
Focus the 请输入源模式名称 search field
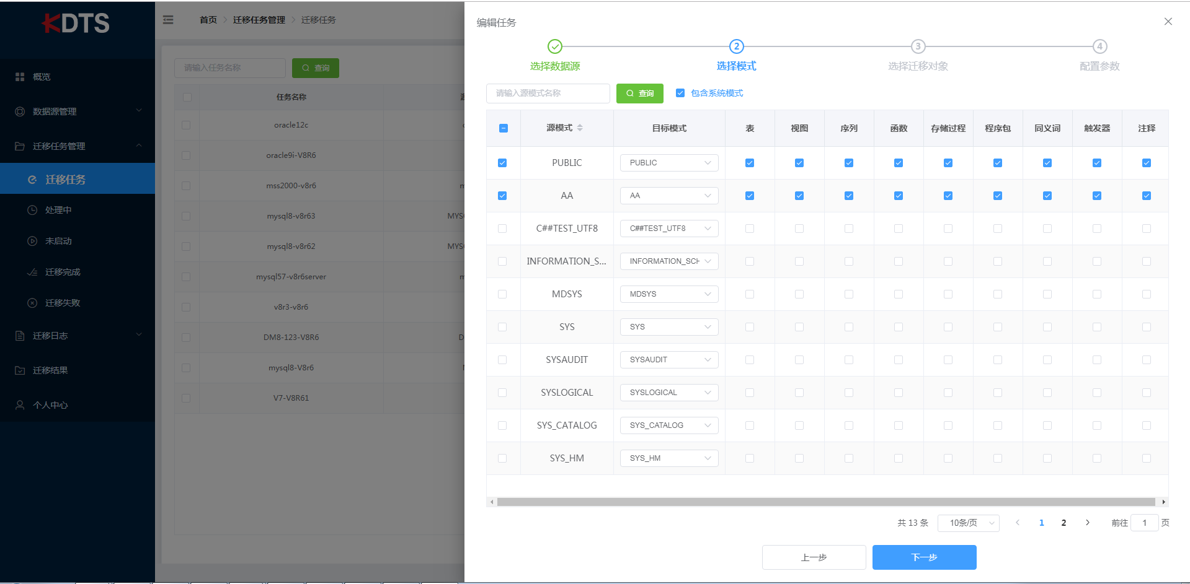tap(548, 94)
